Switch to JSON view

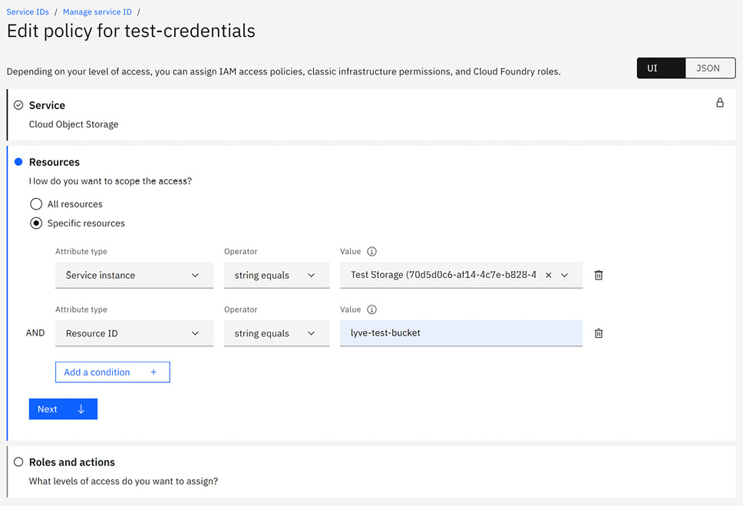coord(708,68)
